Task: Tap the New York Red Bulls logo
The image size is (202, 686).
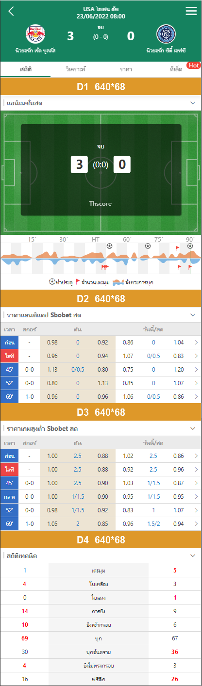Action: coord(35,34)
